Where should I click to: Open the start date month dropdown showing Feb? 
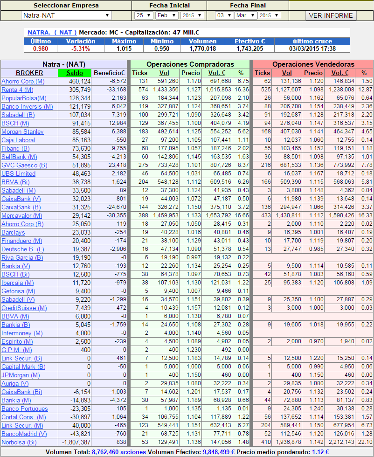tap(167, 15)
